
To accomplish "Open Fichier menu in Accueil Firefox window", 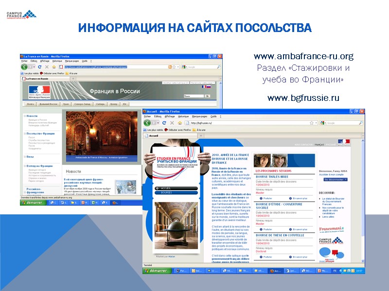I will [147, 116].
